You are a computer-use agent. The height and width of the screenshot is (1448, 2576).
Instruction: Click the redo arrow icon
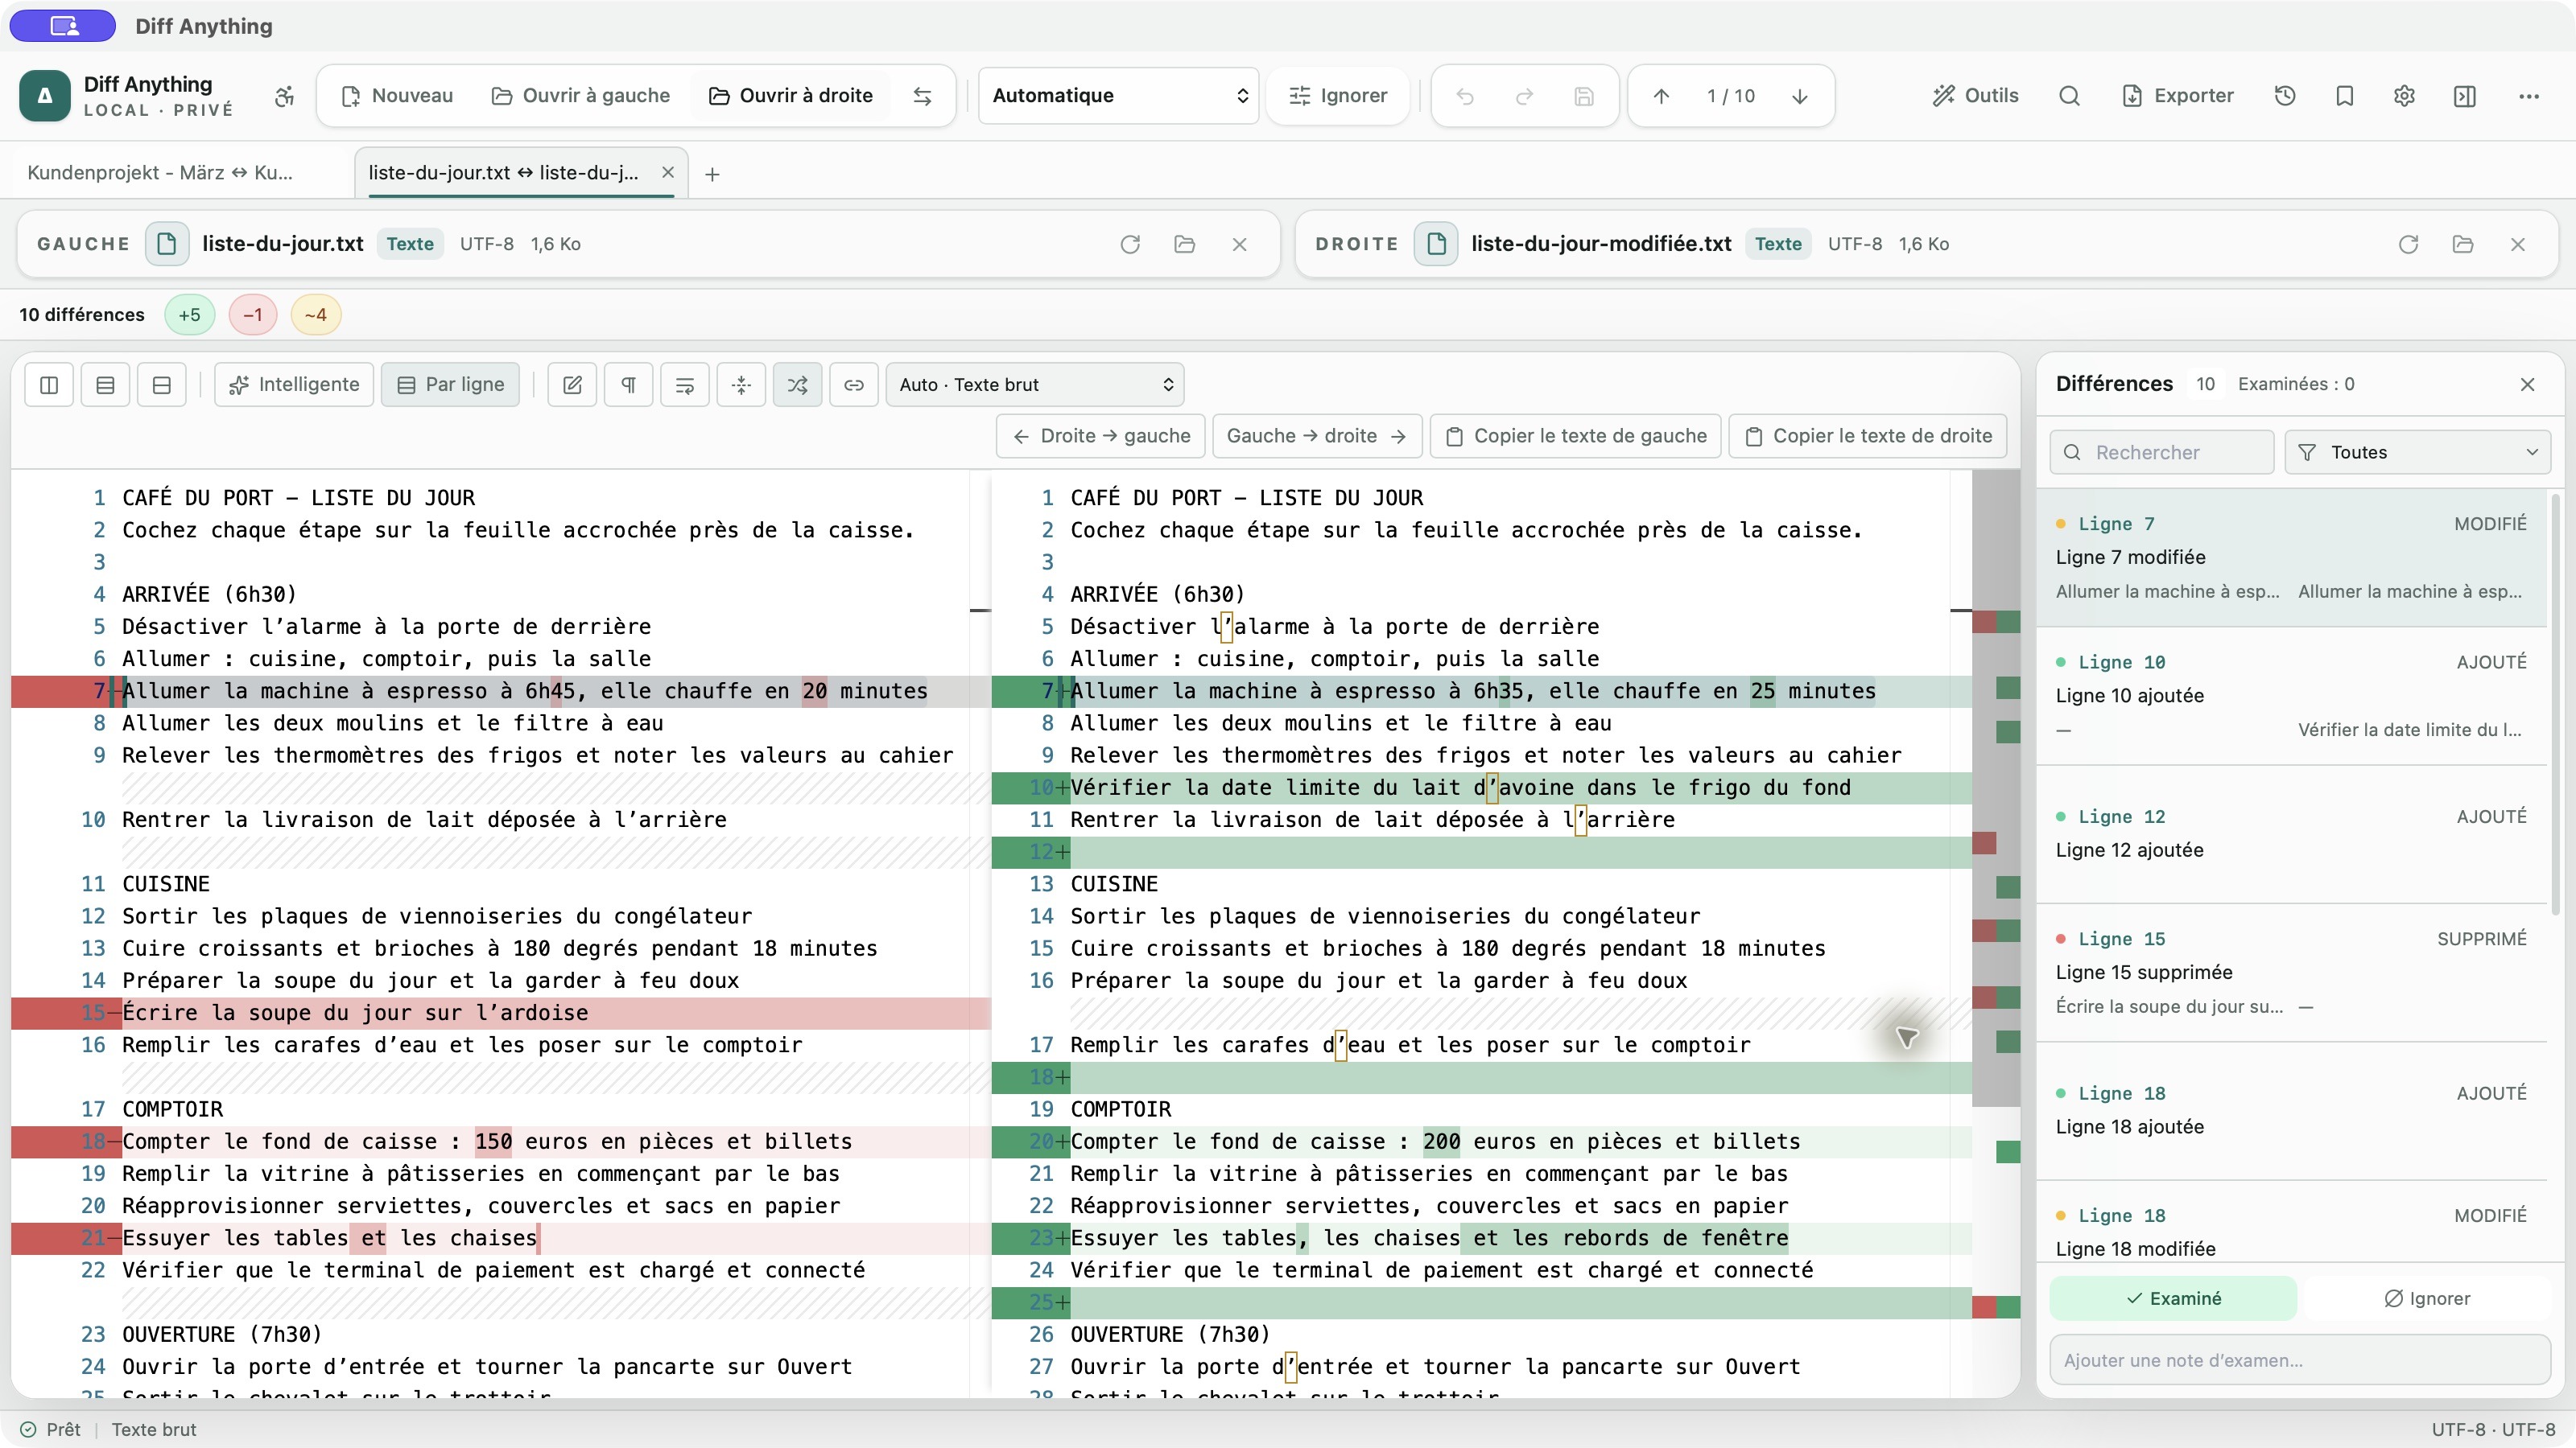pos(1524,96)
